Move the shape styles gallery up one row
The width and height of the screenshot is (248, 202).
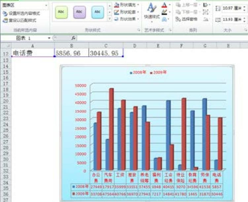tap(109, 6)
